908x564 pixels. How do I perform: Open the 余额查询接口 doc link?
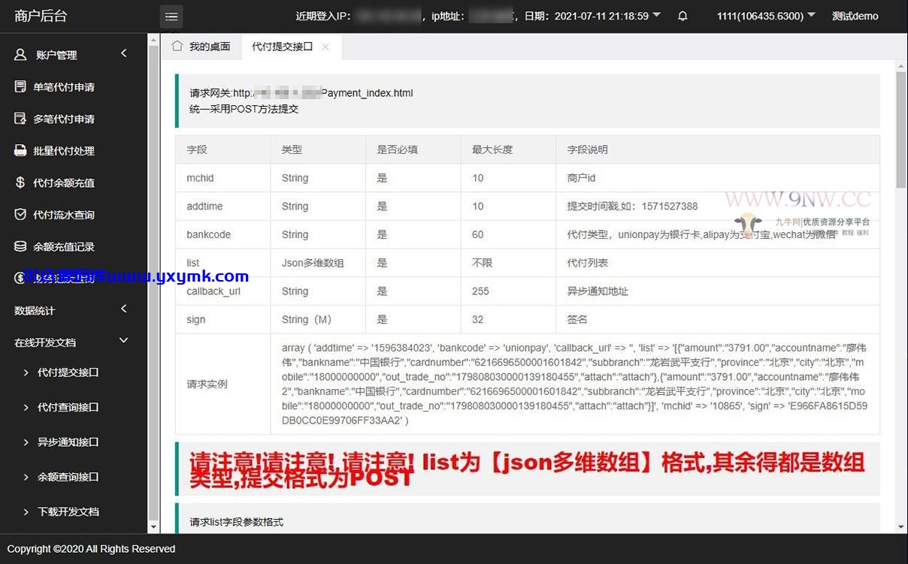point(68,477)
